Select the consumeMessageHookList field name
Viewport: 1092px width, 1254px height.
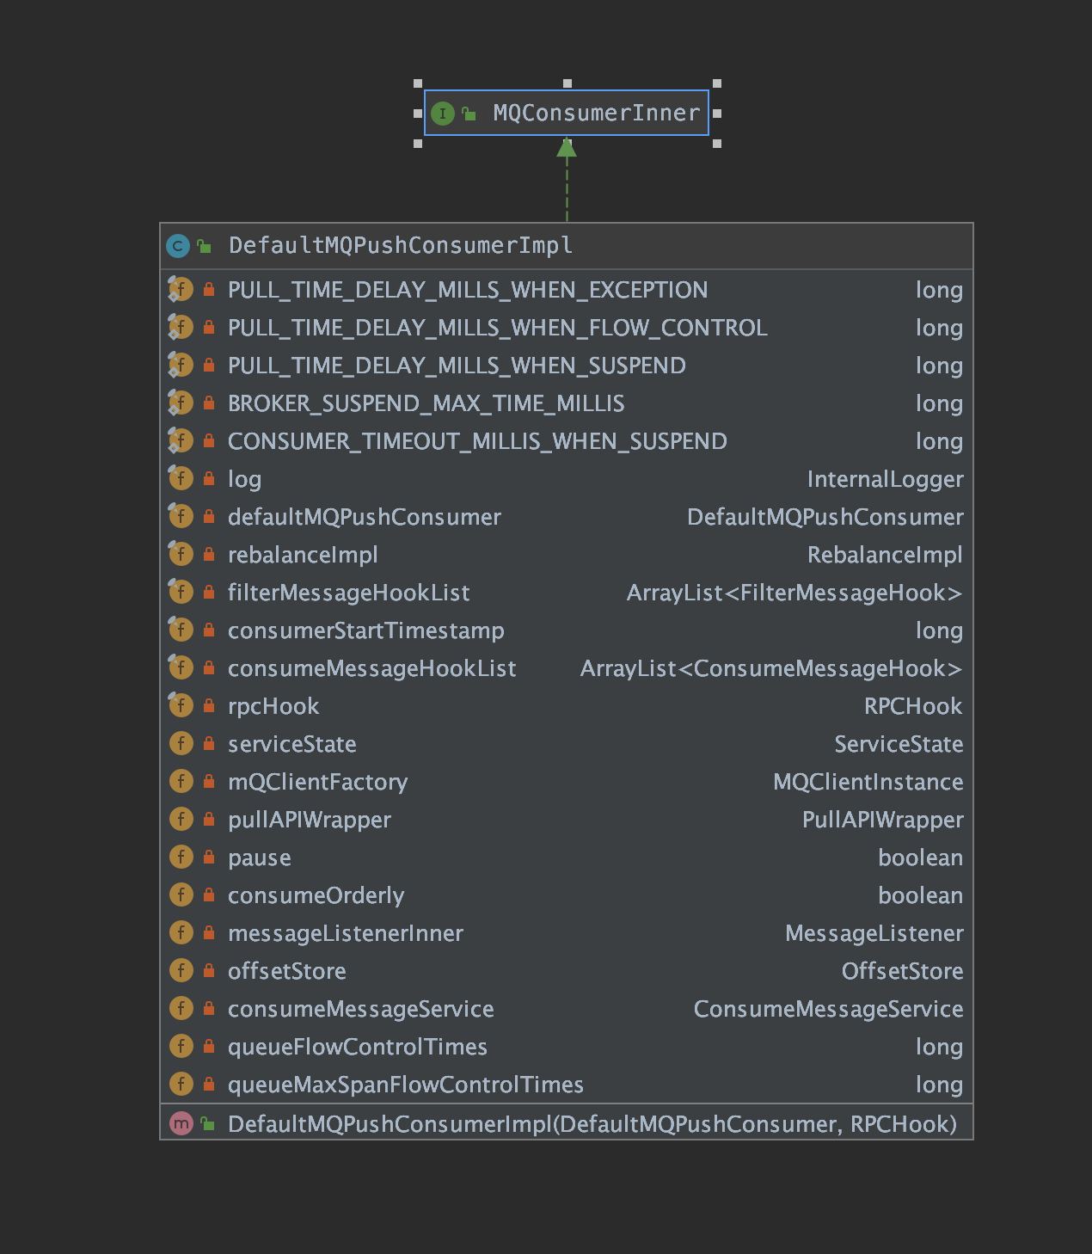point(372,668)
